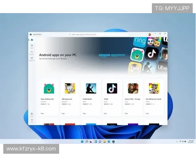This screenshot has width=196, height=157.
Task: Open the Gaming section in sidebar
Action: tap(32, 53)
